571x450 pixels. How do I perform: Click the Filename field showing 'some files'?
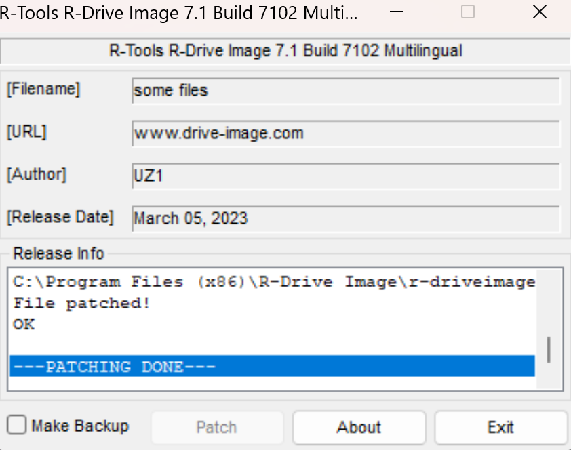[x=346, y=91]
